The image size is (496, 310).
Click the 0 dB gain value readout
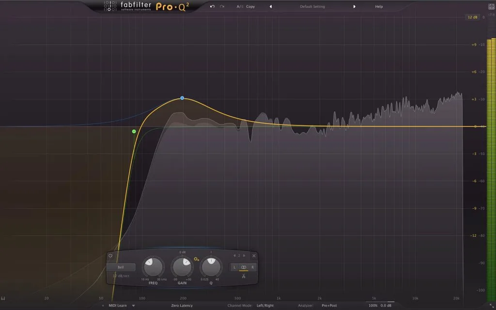pyautogui.click(x=183, y=252)
